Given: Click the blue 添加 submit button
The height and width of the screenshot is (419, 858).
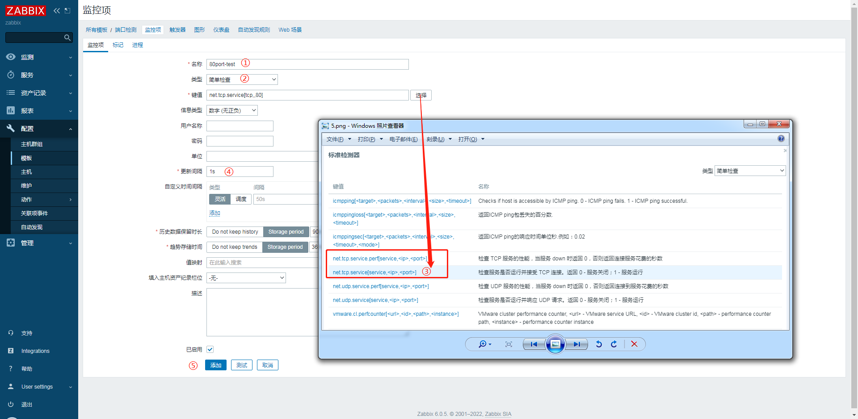Looking at the screenshot, I should click(216, 365).
